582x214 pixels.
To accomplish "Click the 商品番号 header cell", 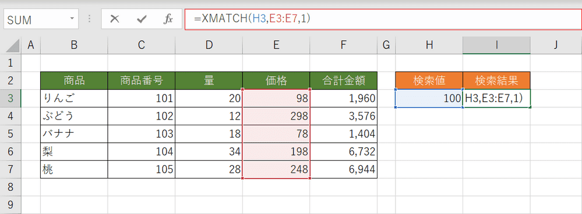I will 142,81.
